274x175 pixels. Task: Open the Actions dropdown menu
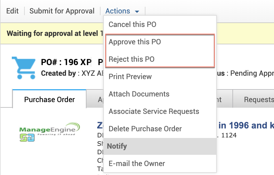[x=122, y=11]
